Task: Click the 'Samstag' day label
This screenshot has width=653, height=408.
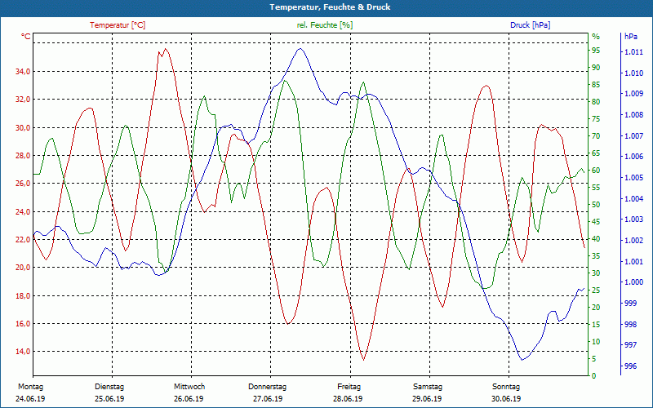Action: coord(427,387)
